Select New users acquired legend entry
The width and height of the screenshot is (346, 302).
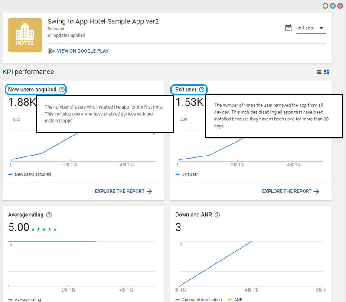33,174
